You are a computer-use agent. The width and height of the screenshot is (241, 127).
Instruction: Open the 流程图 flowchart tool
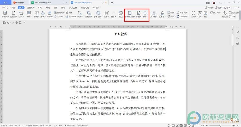[x=88, y=14]
